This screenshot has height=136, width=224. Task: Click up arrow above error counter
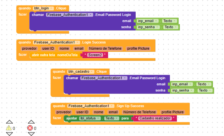tap(31, 122)
